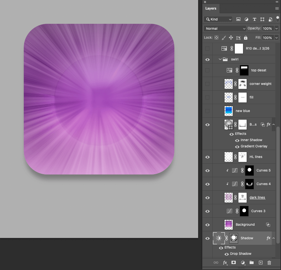The width and height of the screenshot is (281, 270).
Task: Click the filter for type layers icon
Action: click(254, 19)
